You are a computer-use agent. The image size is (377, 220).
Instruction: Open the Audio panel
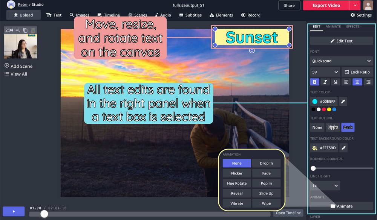pos(163,15)
